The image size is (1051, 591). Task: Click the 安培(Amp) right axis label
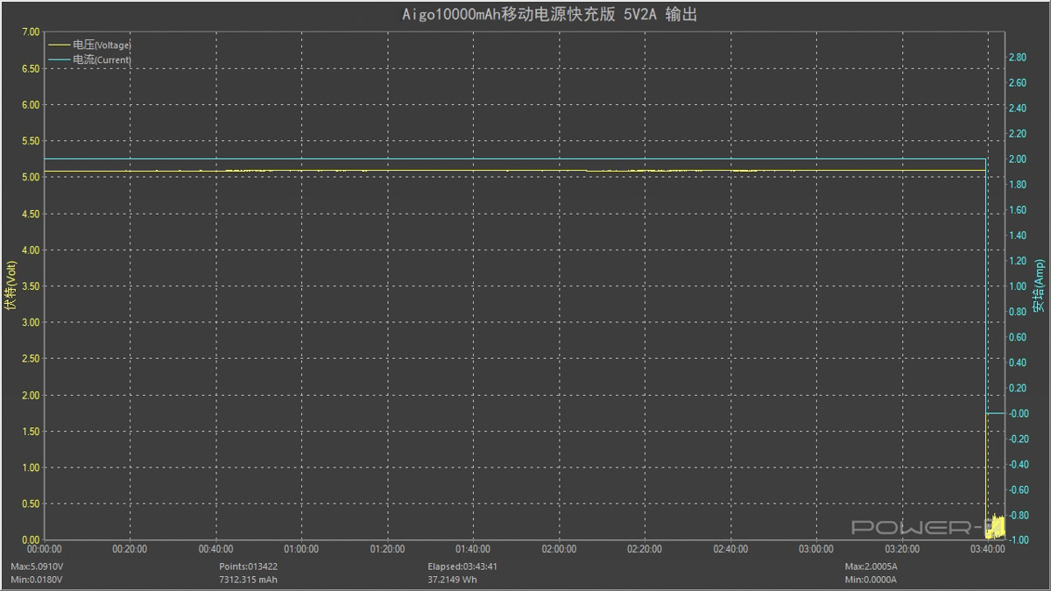click(1039, 285)
